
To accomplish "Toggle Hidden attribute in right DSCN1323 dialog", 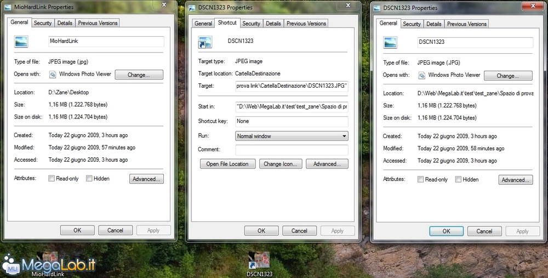I will click(x=458, y=180).
